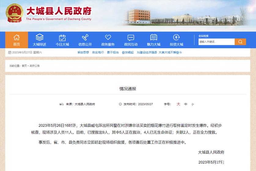The image size is (256, 171).
Task: Click the 首页 breadcrumb link
Action: 24,66
